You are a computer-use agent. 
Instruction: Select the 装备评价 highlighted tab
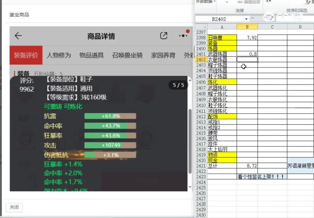[26, 55]
